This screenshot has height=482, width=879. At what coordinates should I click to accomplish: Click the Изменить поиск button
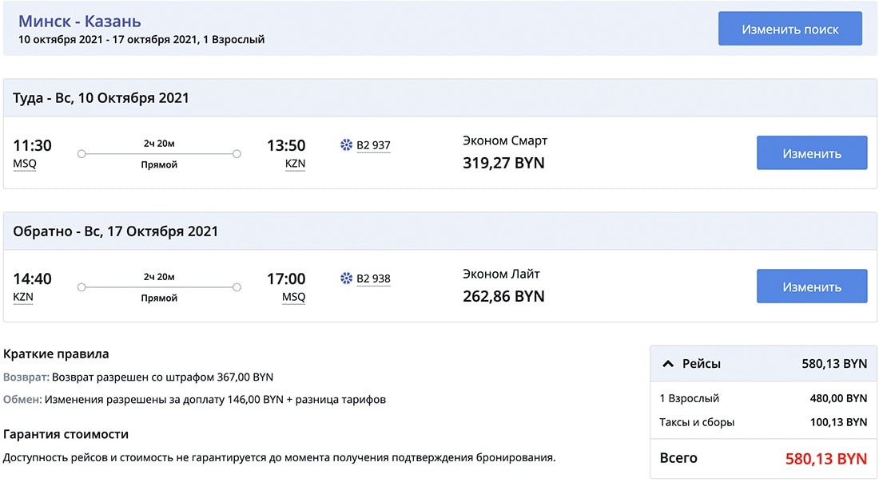click(790, 28)
